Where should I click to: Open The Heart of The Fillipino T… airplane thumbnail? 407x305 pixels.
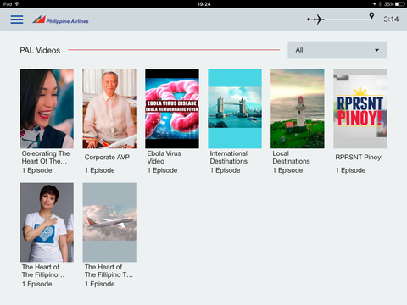(109, 222)
